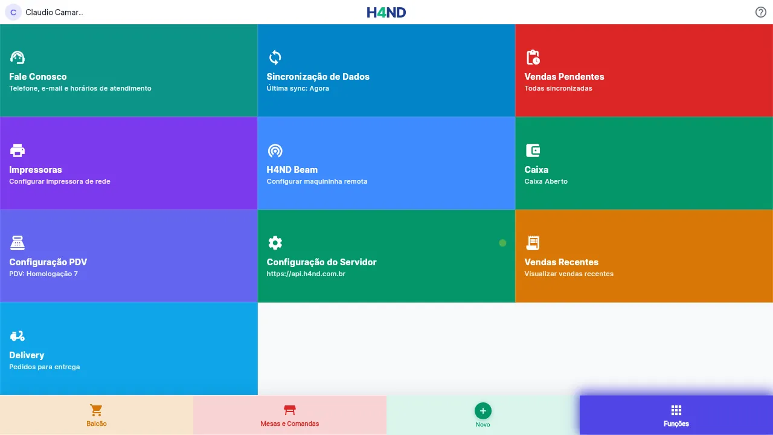Click 'Configurar maquininha remota' text

tap(317, 181)
